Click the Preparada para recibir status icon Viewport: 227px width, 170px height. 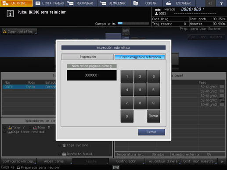(18, 167)
